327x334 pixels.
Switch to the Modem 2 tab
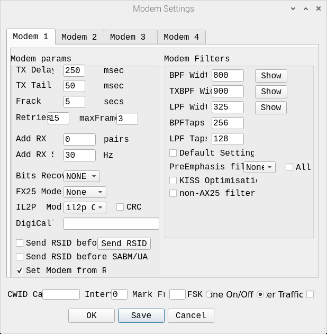[x=79, y=37]
